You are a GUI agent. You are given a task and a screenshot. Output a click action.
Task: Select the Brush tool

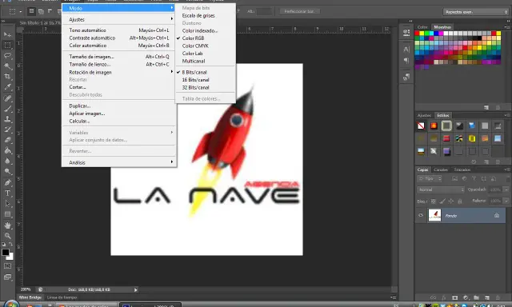click(7, 109)
